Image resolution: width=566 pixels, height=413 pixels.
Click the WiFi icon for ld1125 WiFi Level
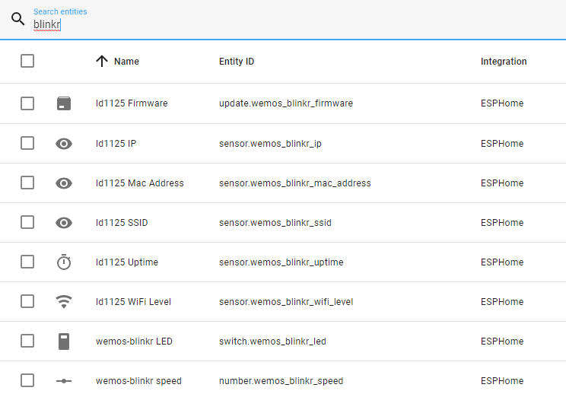[64, 301]
